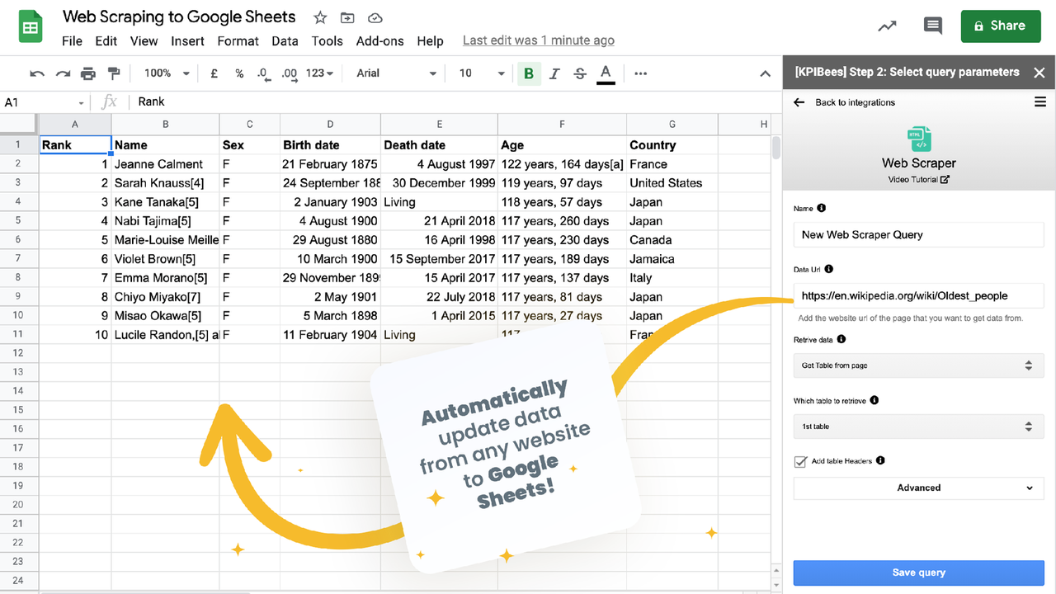Screen dimensions: 1056x594
Task: Open Add table Headers info icon
Action: [880, 460]
